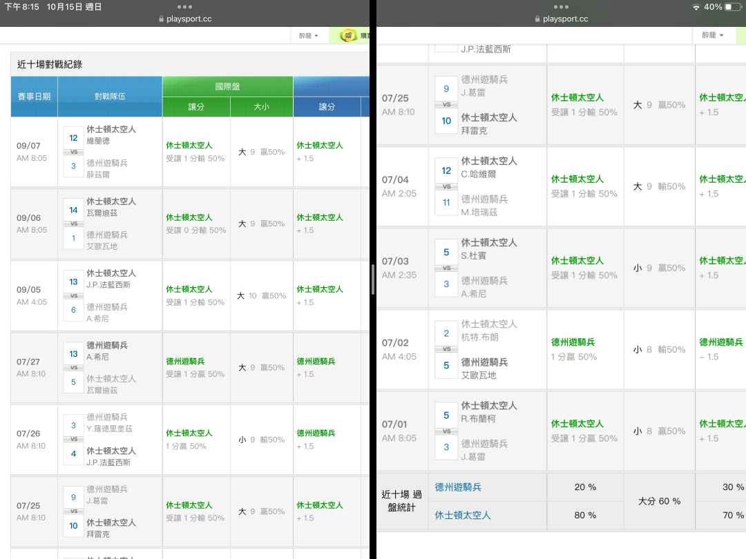Click – 1.5 spread in 07/02 row
746x559 pixels.
click(x=709, y=357)
